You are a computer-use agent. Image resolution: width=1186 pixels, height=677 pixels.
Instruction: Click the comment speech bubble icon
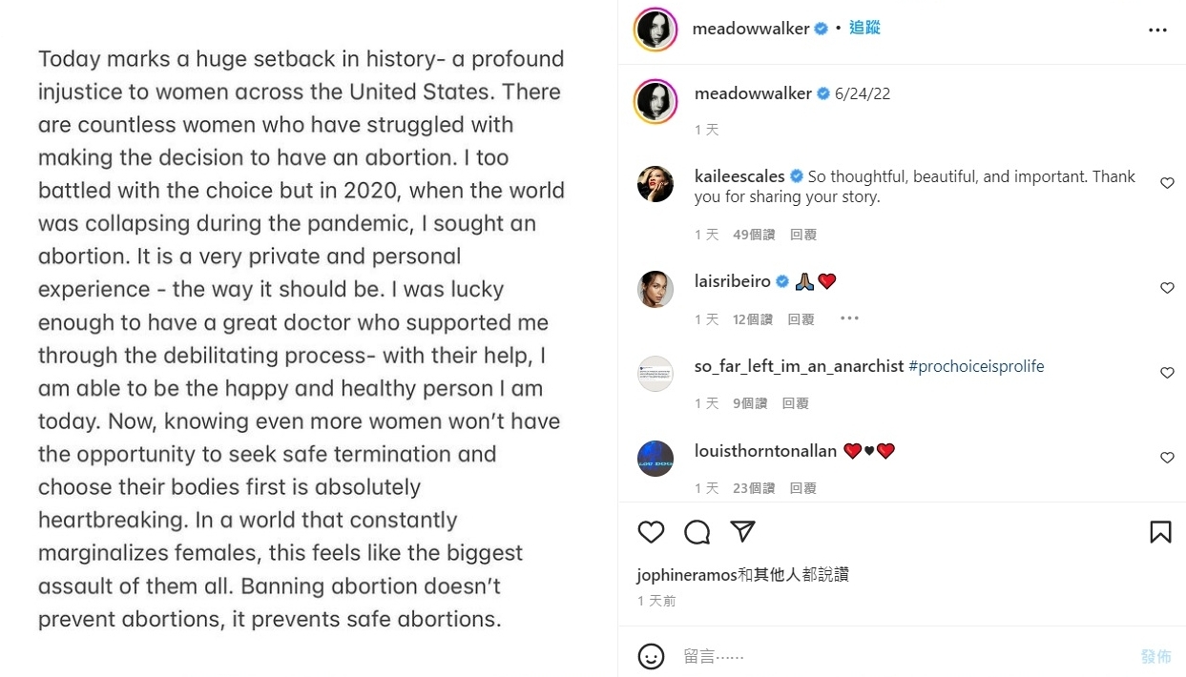(697, 532)
